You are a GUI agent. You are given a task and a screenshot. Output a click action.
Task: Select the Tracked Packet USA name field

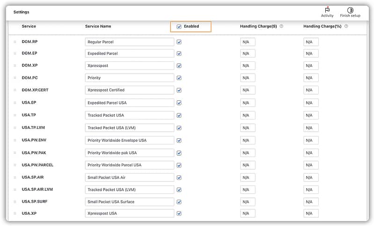pos(130,115)
